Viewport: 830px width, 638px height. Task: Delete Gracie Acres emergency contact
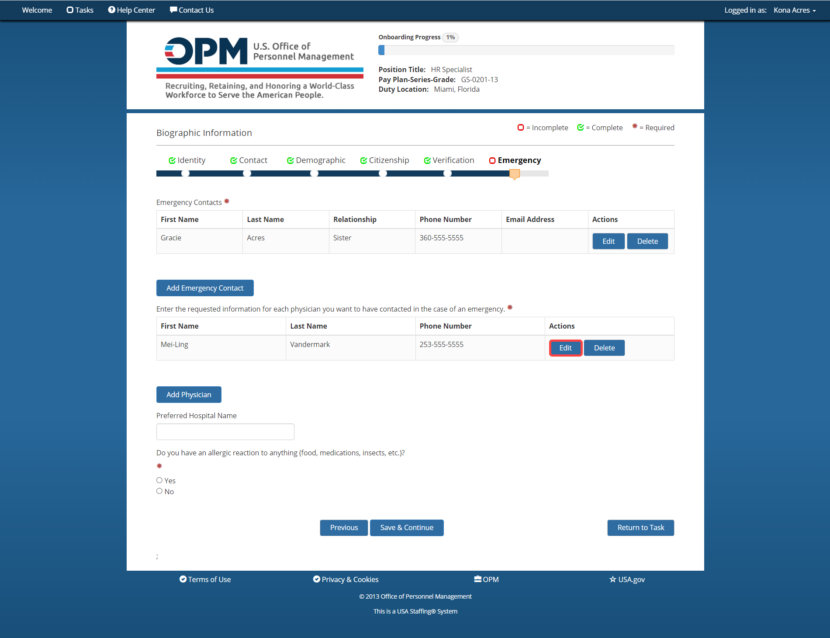(647, 241)
